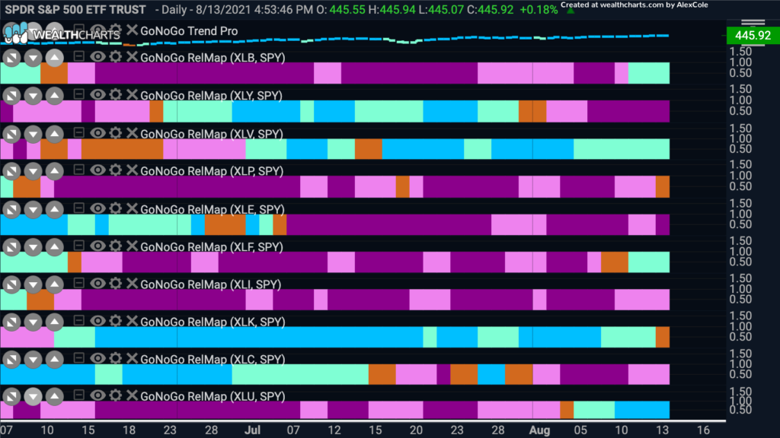This screenshot has width=780, height=438.
Task: Move RelMap XLP panel up
Action: [x=55, y=171]
